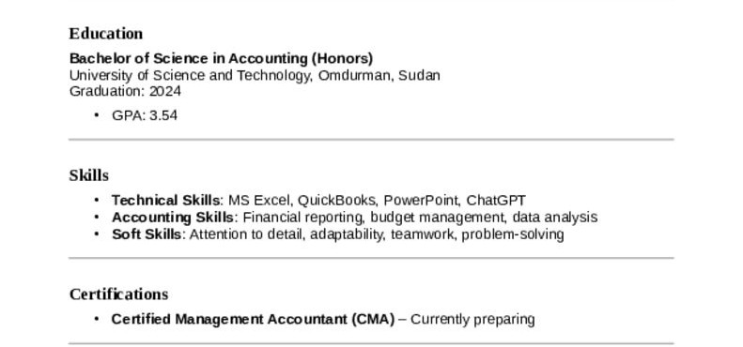Click the phrase data analysis
743x347 pixels.
555,218
